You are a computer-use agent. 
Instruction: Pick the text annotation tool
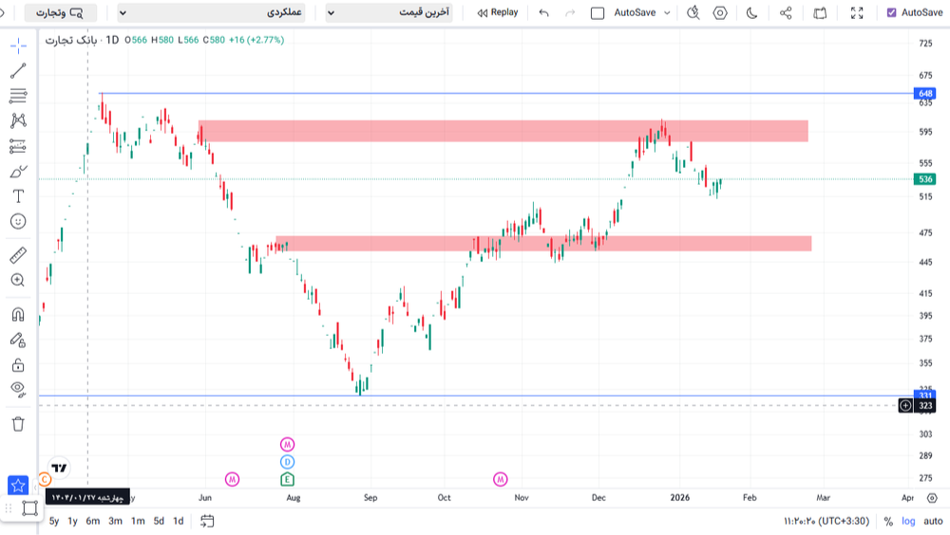[x=18, y=195]
